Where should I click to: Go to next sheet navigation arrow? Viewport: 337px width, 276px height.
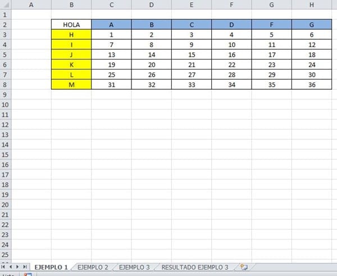[17, 267]
